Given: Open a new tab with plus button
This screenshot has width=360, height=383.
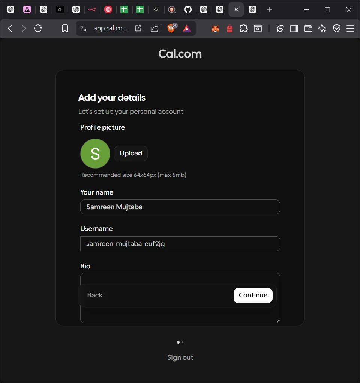Looking at the screenshot, I should [x=269, y=9].
